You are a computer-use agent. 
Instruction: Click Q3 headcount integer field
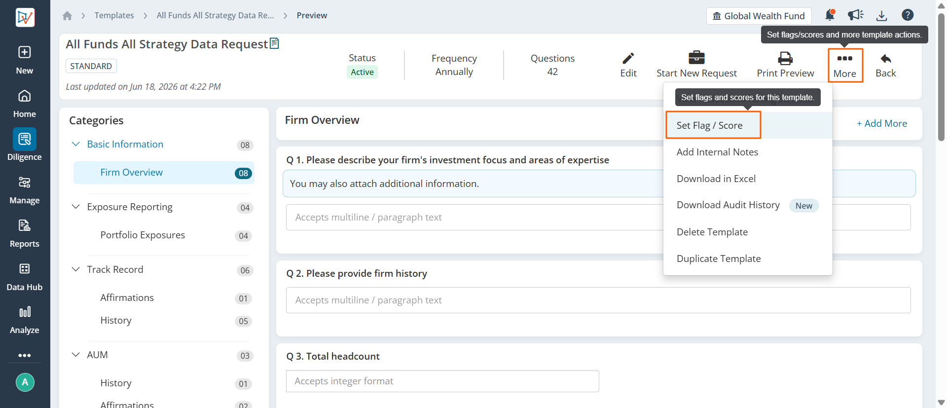point(442,381)
